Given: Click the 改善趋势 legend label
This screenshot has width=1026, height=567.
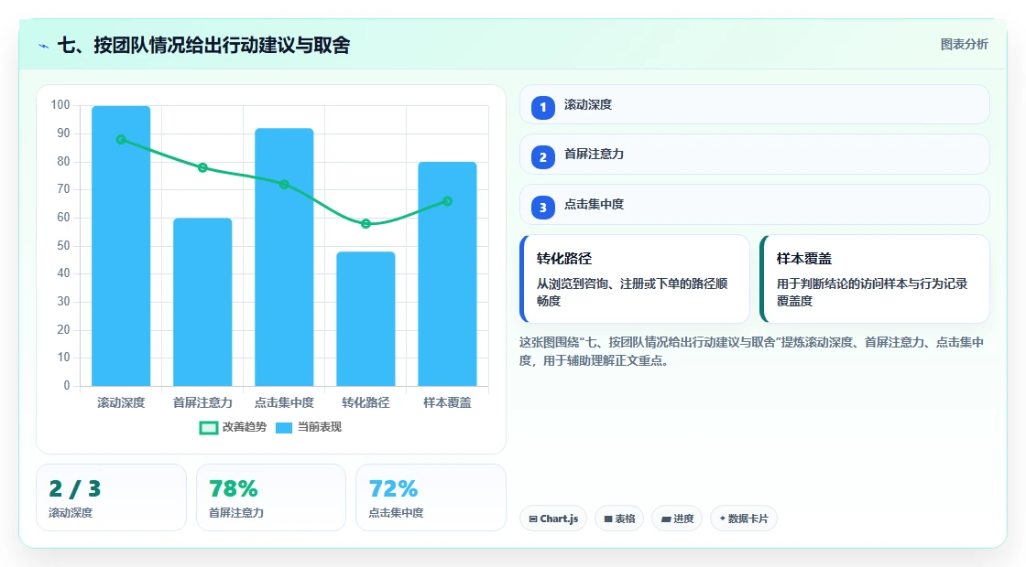Looking at the screenshot, I should (244, 427).
